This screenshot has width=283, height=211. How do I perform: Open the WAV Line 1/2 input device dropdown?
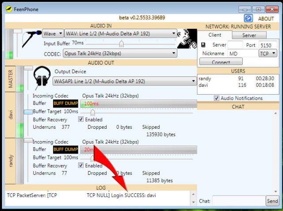point(120,34)
